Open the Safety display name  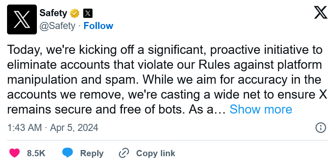(x=53, y=13)
